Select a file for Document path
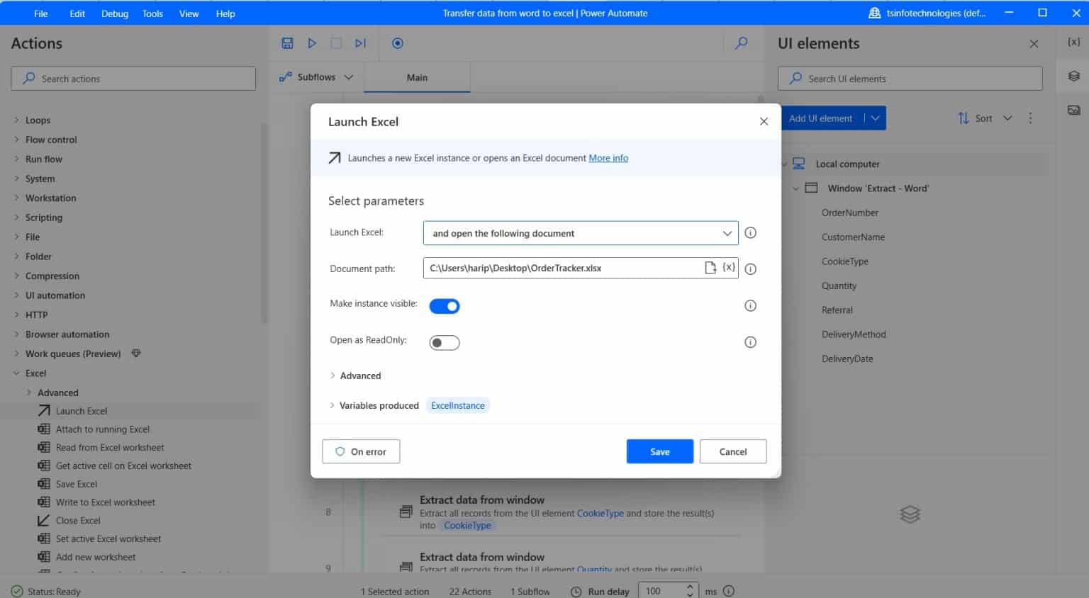This screenshot has height=598, width=1089. (x=710, y=267)
